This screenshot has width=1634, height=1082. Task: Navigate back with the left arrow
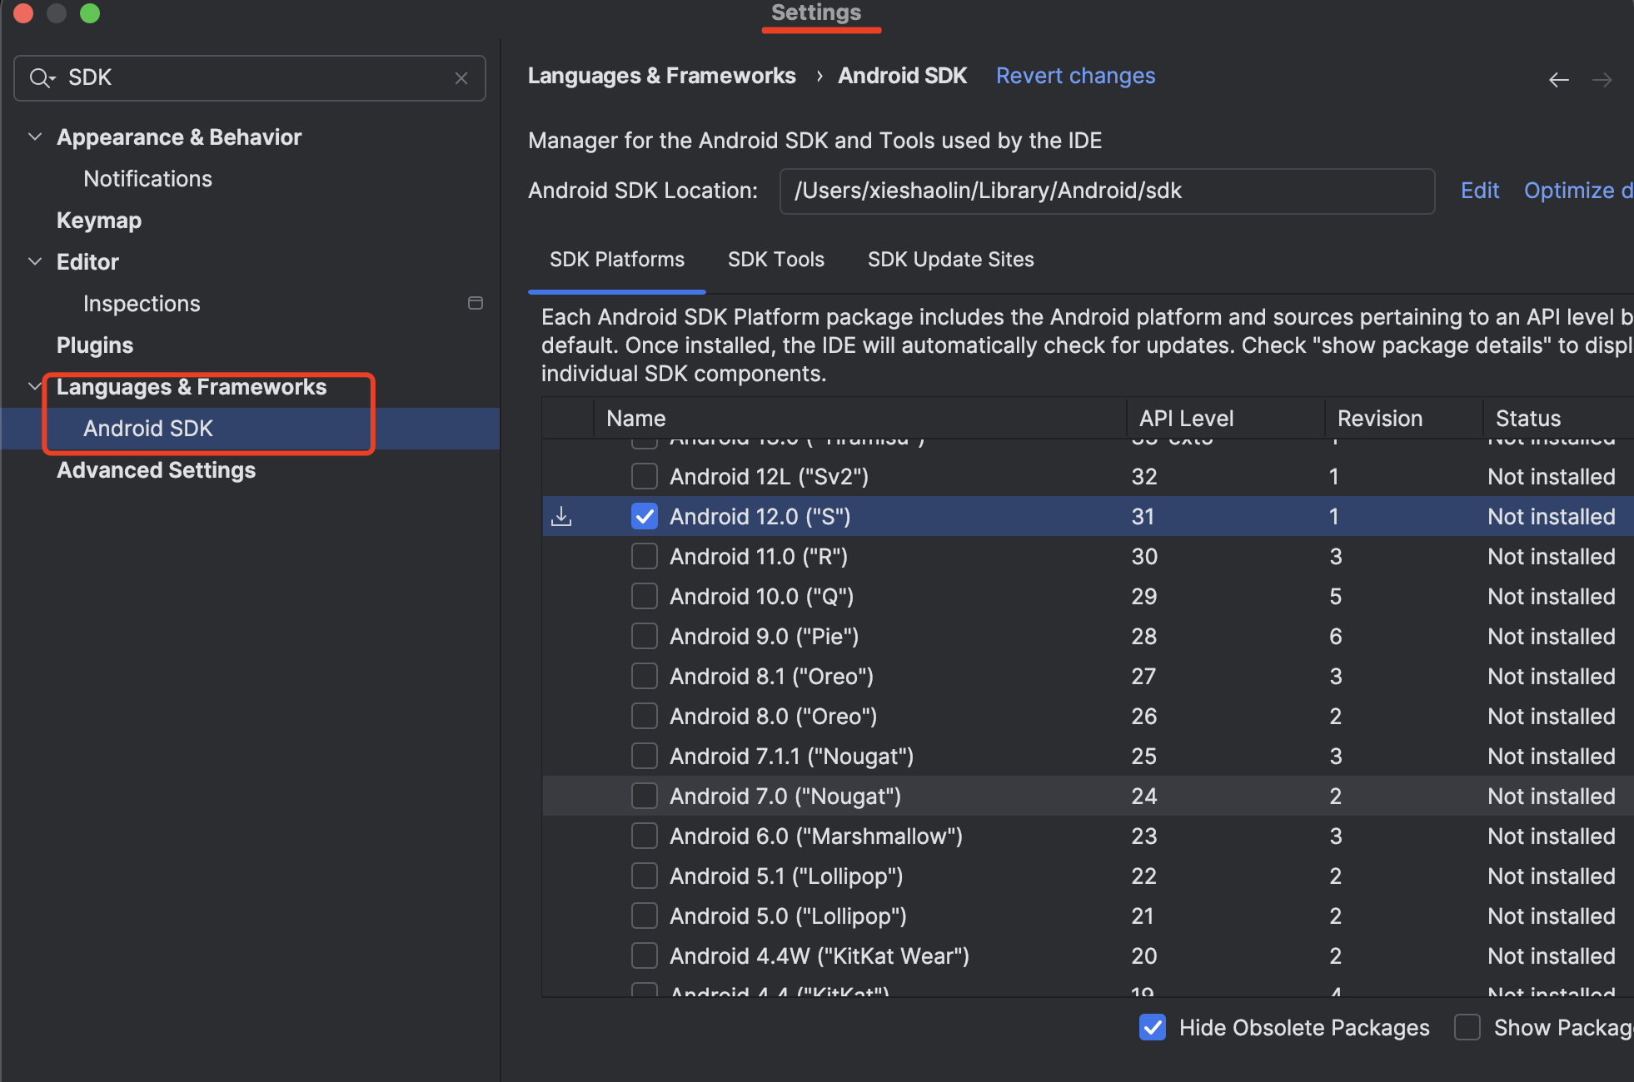(x=1558, y=80)
